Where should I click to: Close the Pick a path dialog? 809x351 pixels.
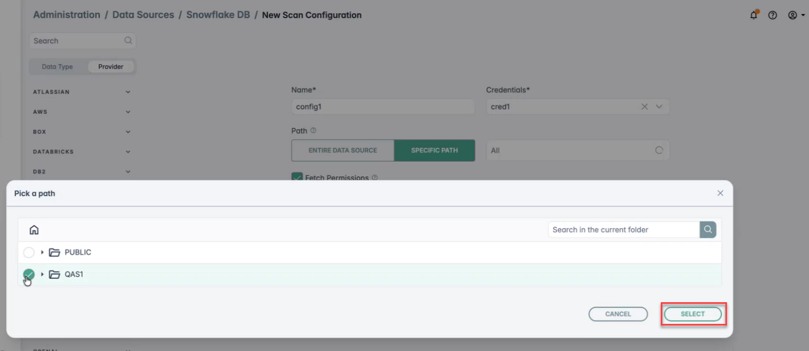click(x=720, y=193)
